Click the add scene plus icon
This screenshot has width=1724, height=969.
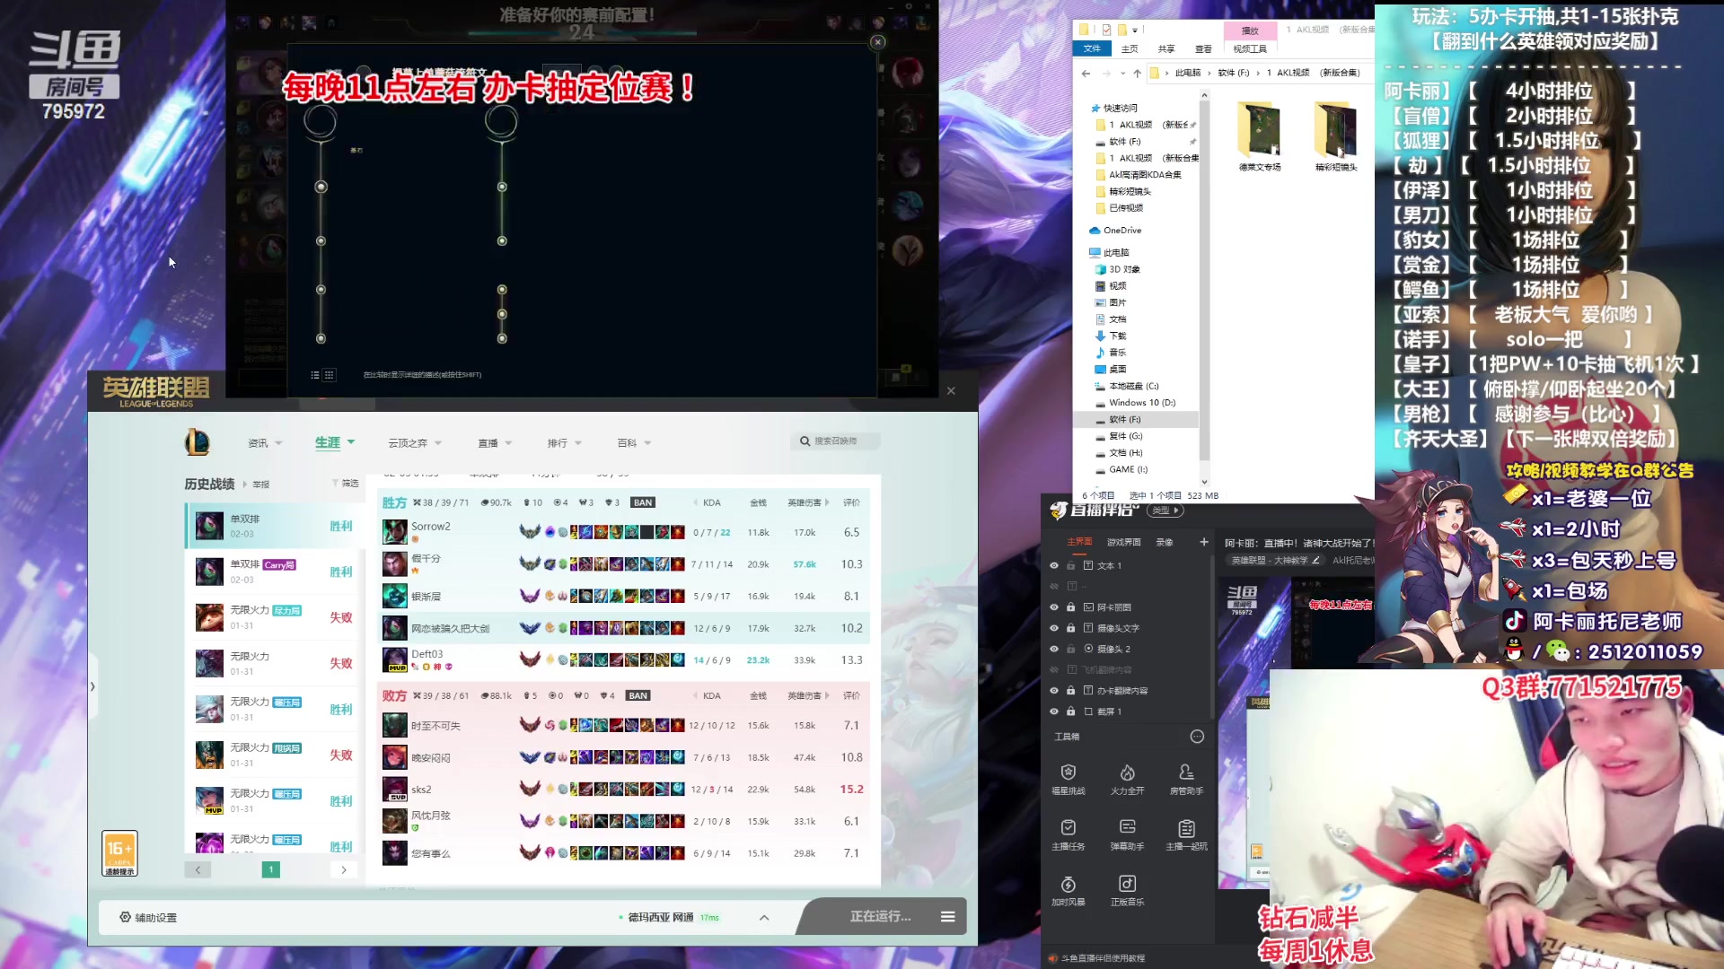pyautogui.click(x=1203, y=542)
